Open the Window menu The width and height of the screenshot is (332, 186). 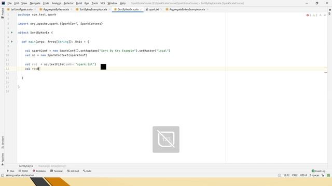(x=113, y=3)
